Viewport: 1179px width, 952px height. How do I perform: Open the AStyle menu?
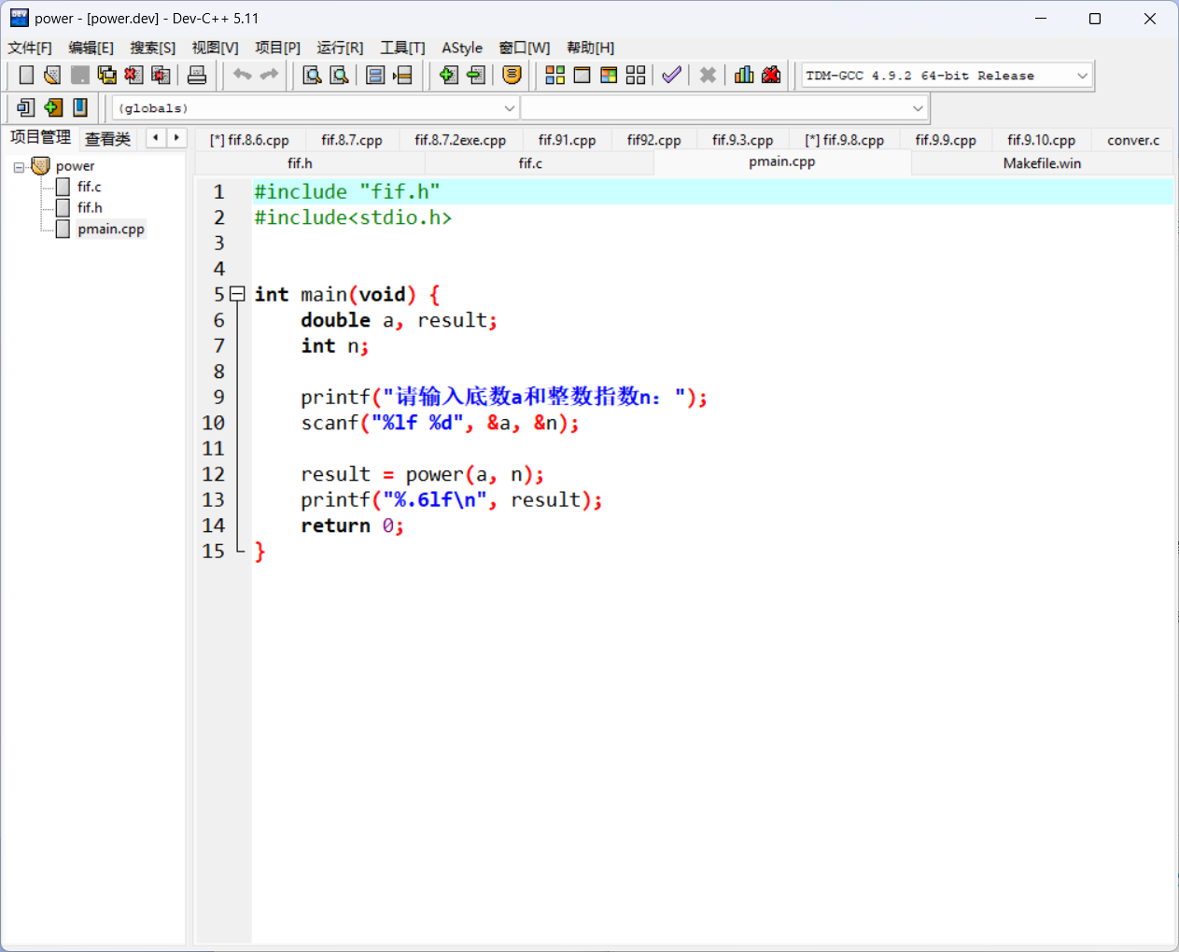(x=462, y=48)
